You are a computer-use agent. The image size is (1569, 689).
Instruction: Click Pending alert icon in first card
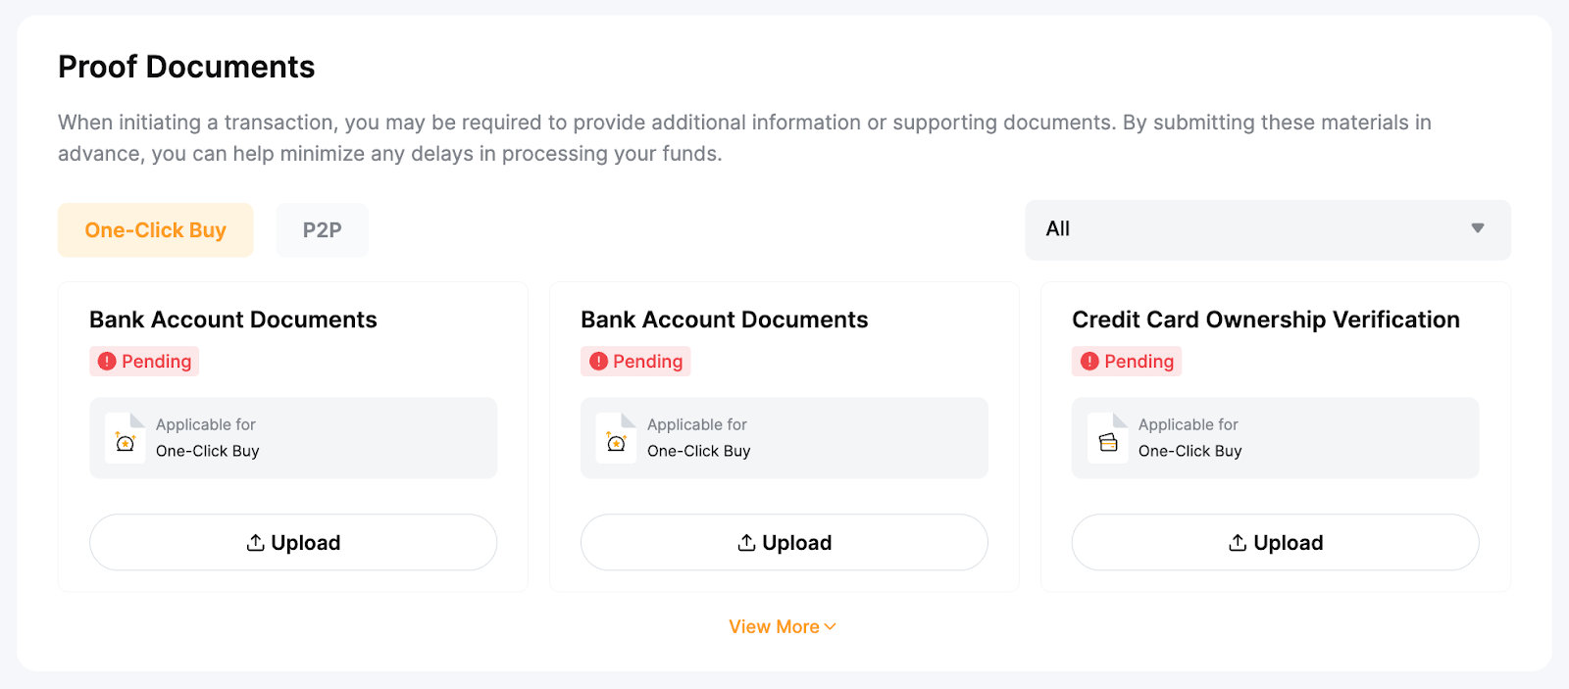[x=107, y=362]
